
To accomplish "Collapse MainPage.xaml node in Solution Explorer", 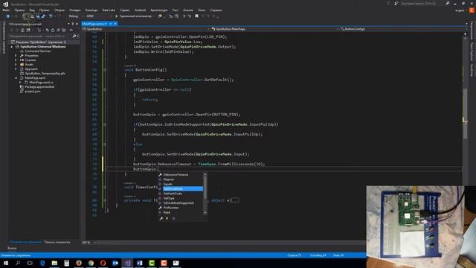I will 16,78.
